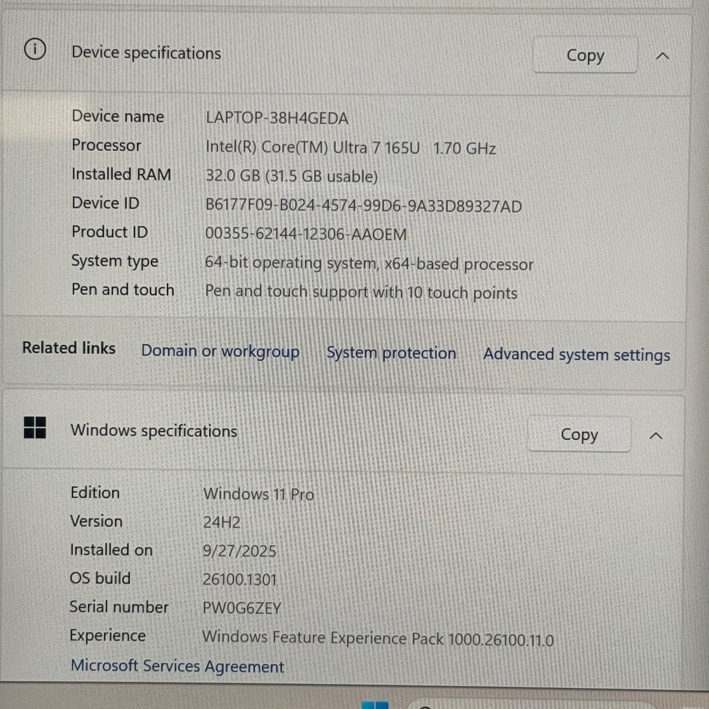Click the Product ID value 00355-62144-12306-AAOEM
This screenshot has width=709, height=709.
click(x=306, y=234)
